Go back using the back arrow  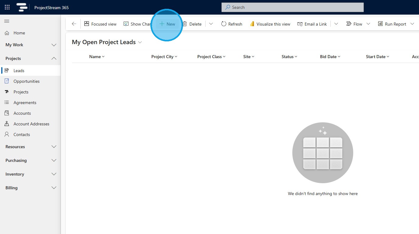coord(74,24)
